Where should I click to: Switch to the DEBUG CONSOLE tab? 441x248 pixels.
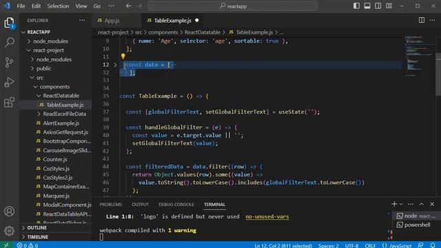click(x=176, y=205)
